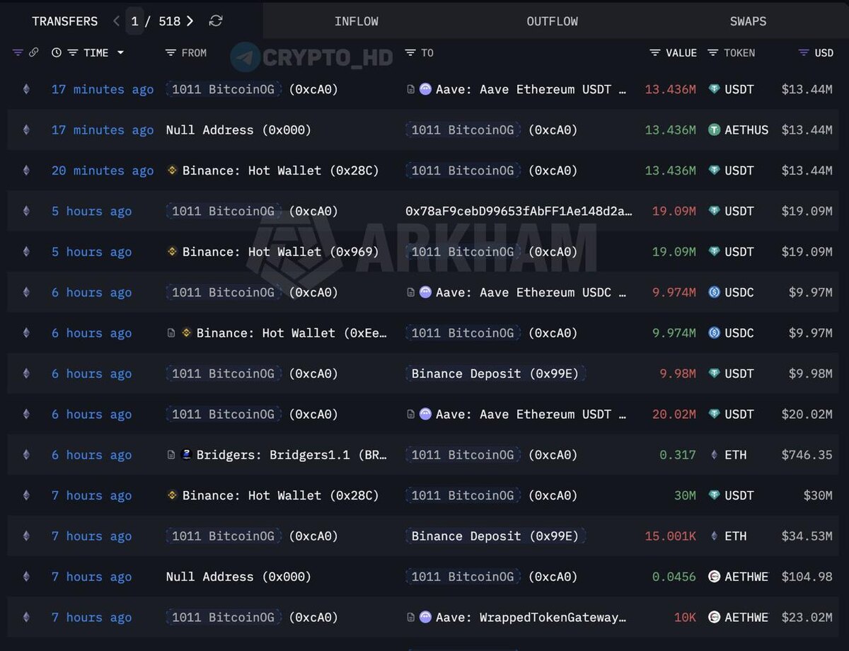Open Aave: WrappedTokenGateway entity
Viewport: 849px width, 651px height.
tap(531, 618)
